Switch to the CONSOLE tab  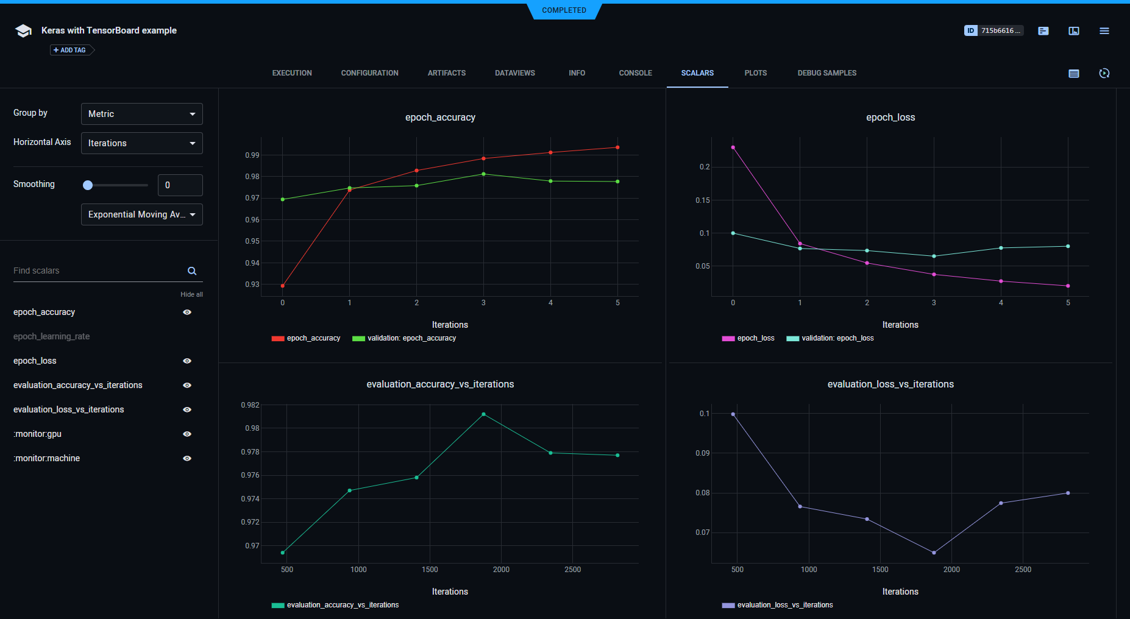click(635, 73)
